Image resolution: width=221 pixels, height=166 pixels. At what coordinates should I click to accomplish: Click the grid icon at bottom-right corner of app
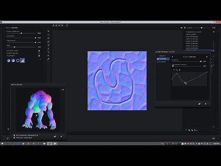pos(213,138)
